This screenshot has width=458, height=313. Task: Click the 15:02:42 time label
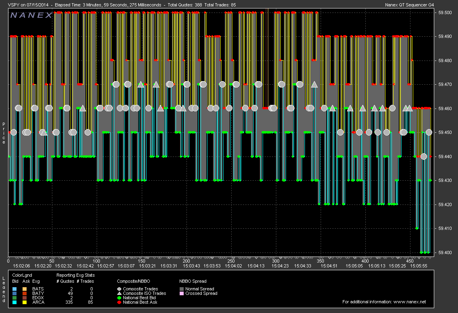coord(85,266)
